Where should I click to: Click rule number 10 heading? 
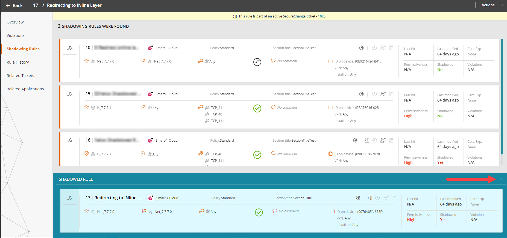pos(88,47)
